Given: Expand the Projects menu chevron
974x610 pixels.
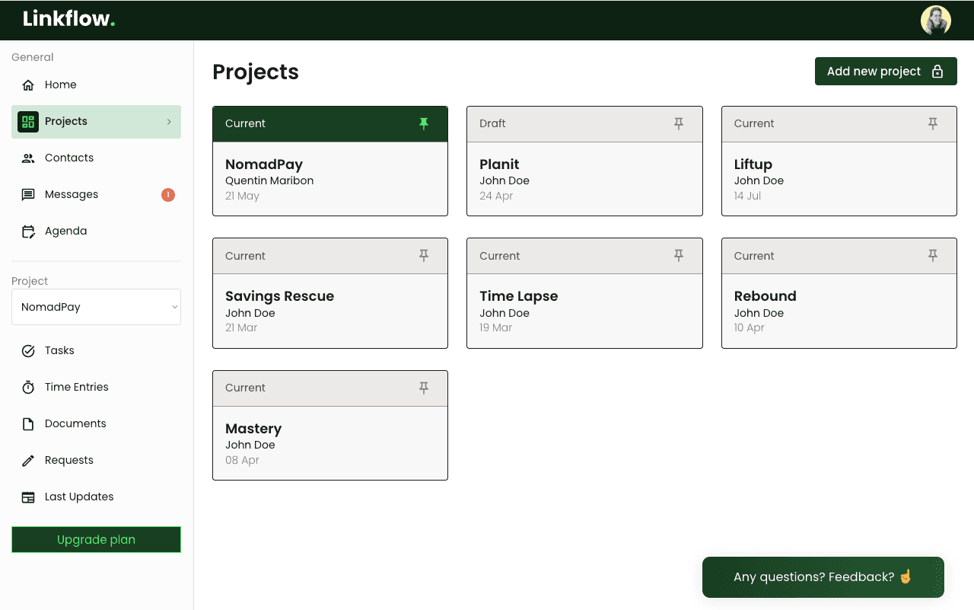Looking at the screenshot, I should click(x=169, y=122).
